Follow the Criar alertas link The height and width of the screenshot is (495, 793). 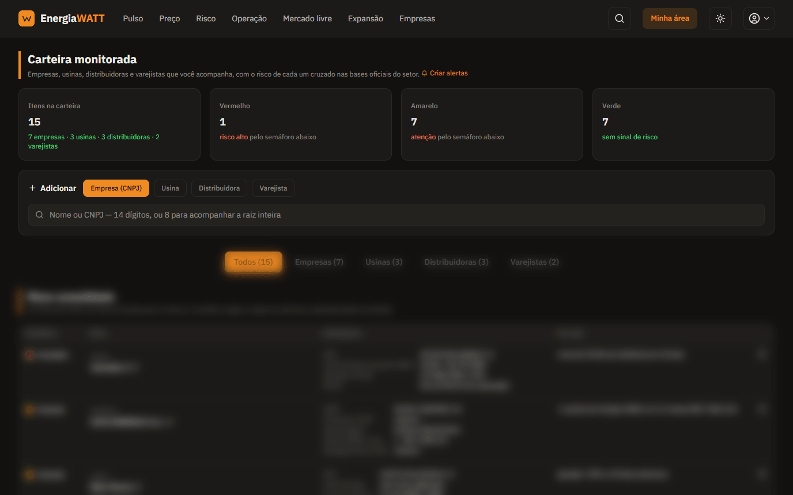449,74
